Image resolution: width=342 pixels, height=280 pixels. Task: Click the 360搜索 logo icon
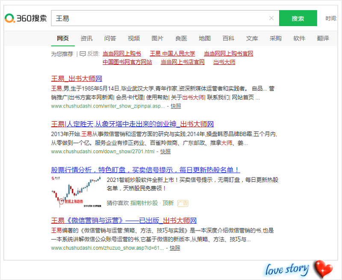10,18
